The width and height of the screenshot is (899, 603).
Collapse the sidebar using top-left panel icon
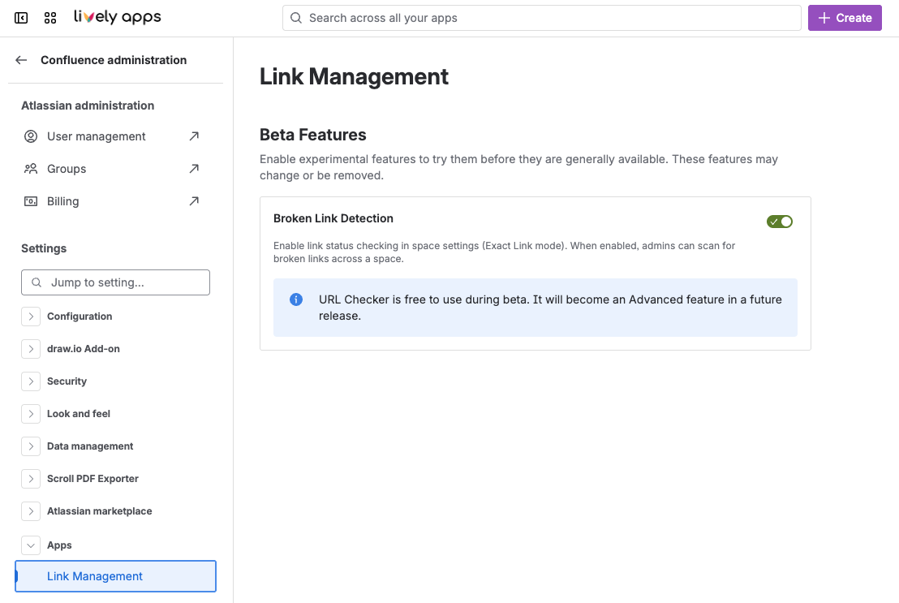tap(21, 18)
